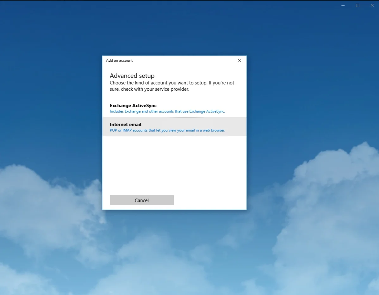
Task: Maximize the Mail app window
Action: pos(357,5)
